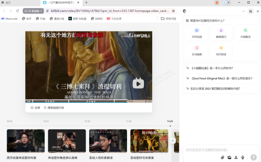Play the video using the bilibili play icon
This screenshot has width=261, height=162.
pyautogui.click(x=138, y=83)
